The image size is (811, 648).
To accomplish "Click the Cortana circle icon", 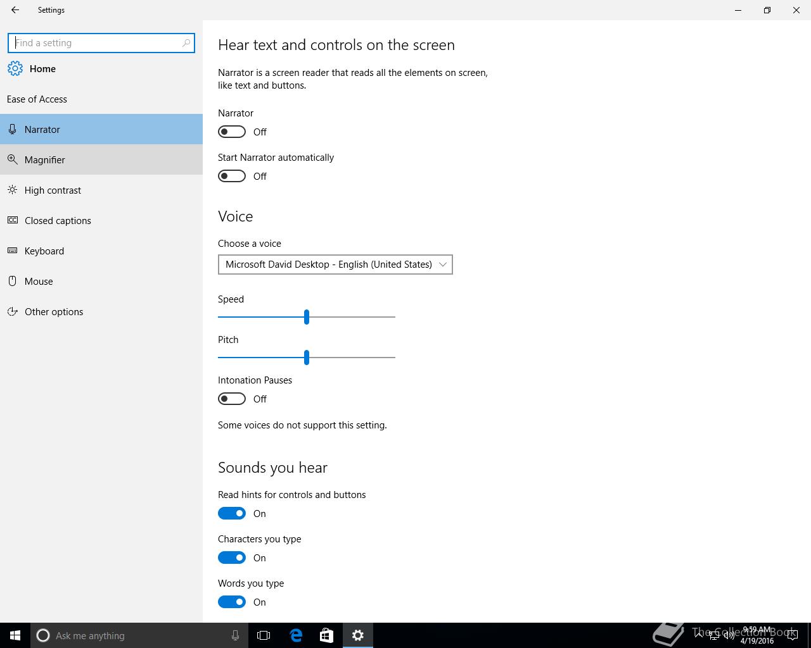I will pos(43,635).
